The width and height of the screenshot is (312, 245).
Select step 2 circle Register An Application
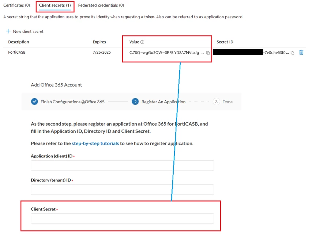135,102
